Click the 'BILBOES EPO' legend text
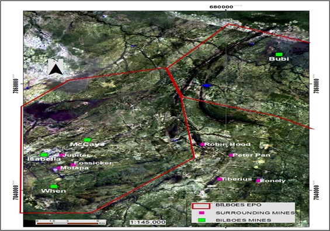Viewport: 330px width, 231px height. [238, 205]
